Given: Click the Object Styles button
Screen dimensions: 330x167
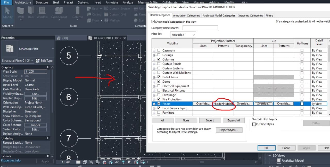Looking at the screenshot, I should 229,130.
